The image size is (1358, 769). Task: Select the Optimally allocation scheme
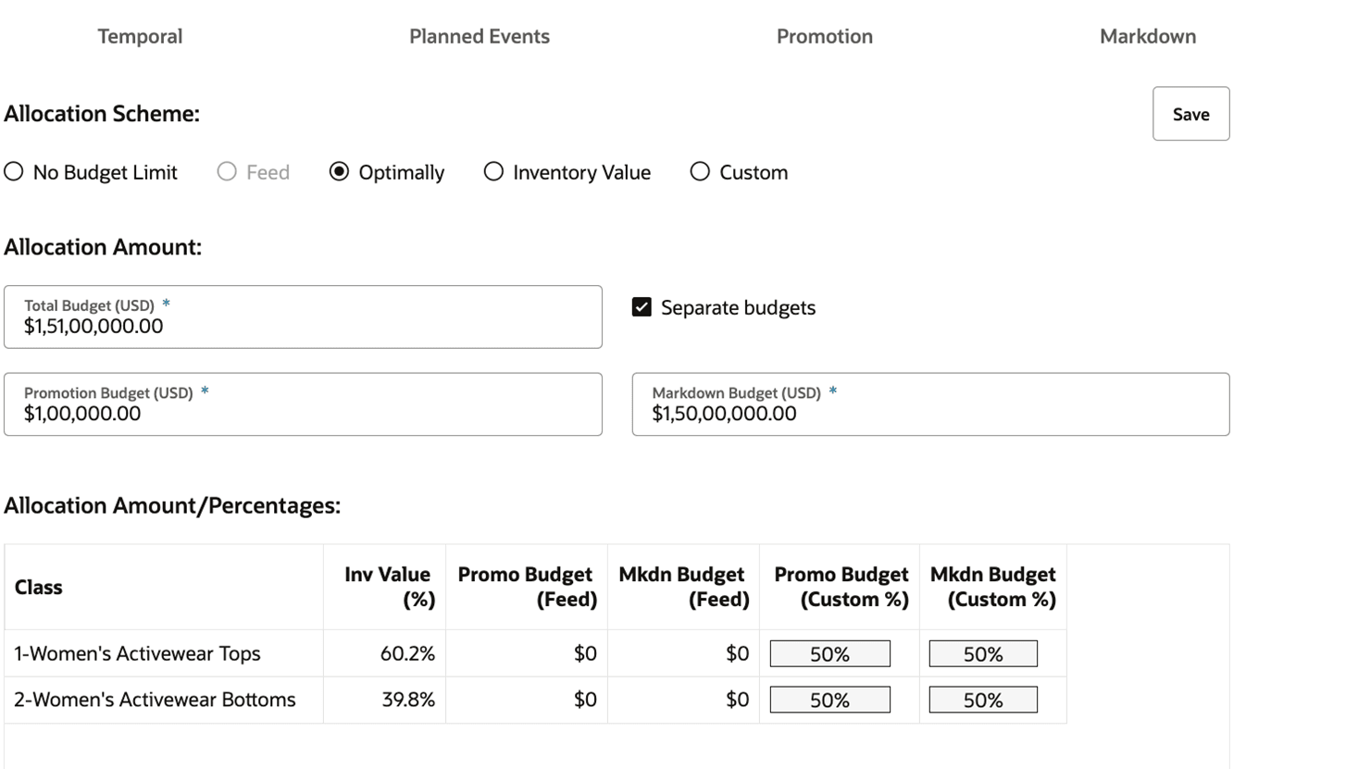tap(340, 171)
